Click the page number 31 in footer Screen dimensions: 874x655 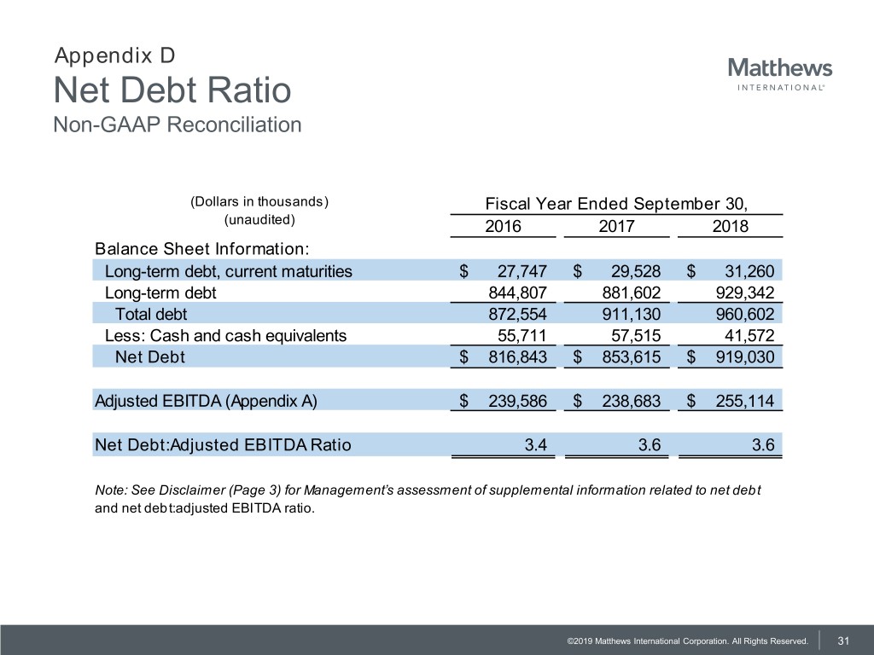coord(845,641)
